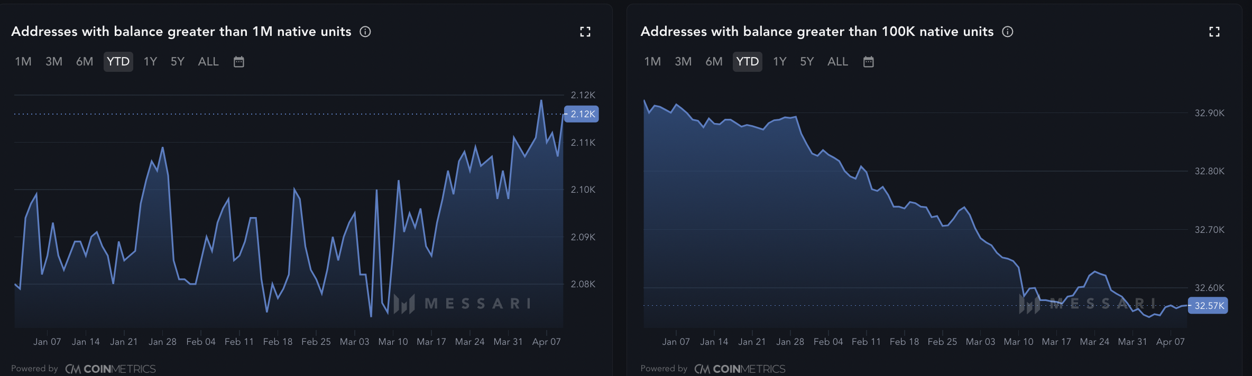
Task: Select the 1M range on left chart
Action: click(x=23, y=62)
